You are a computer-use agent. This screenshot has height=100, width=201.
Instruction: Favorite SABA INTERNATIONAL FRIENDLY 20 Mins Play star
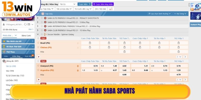(42, 26)
